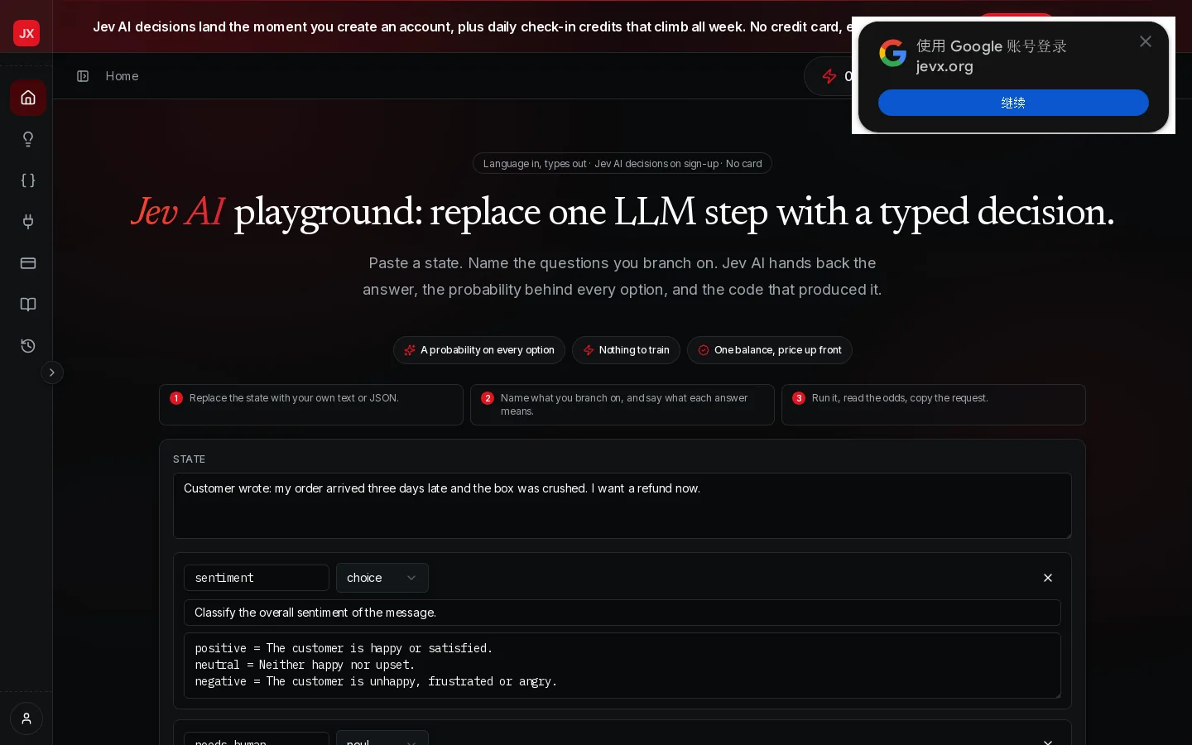The width and height of the screenshot is (1192, 745).
Task: Open the plug integrations sidebar icon
Action: [x=28, y=222]
